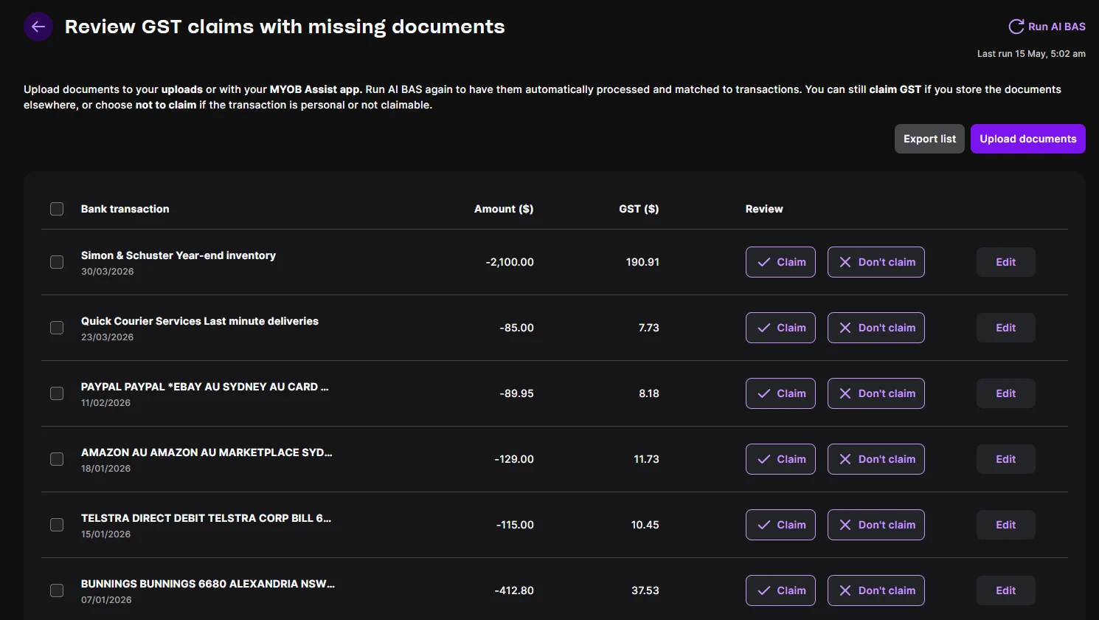Edit the Simon & Schuster transaction
The image size is (1099, 620).
click(1006, 262)
